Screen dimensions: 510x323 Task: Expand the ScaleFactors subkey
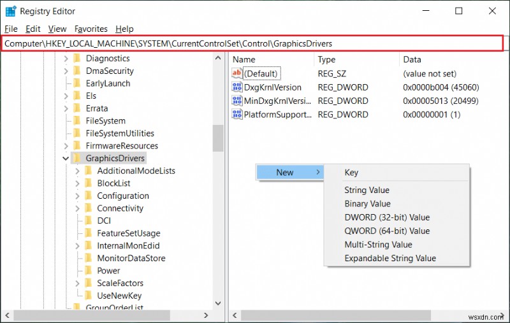(x=77, y=283)
